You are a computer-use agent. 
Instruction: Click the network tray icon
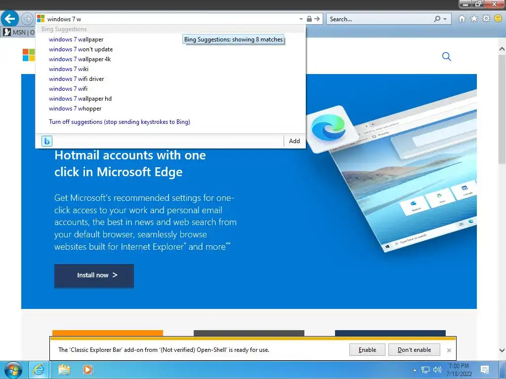point(425,370)
